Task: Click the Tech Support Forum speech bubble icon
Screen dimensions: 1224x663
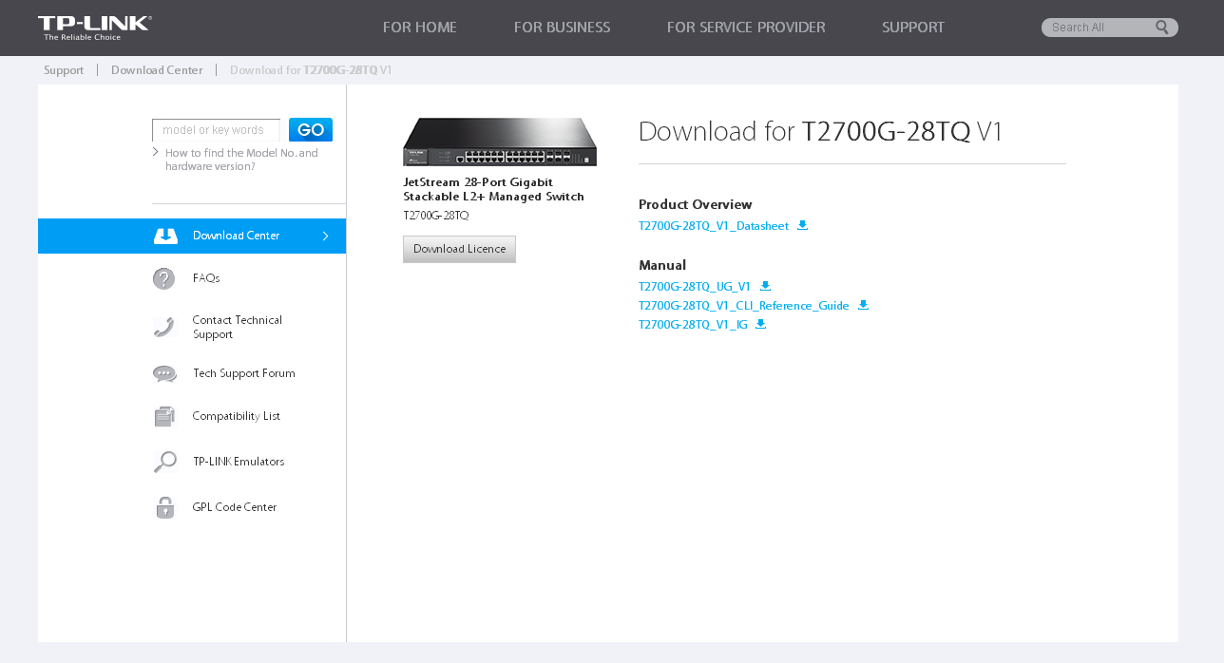Action: pyautogui.click(x=164, y=373)
